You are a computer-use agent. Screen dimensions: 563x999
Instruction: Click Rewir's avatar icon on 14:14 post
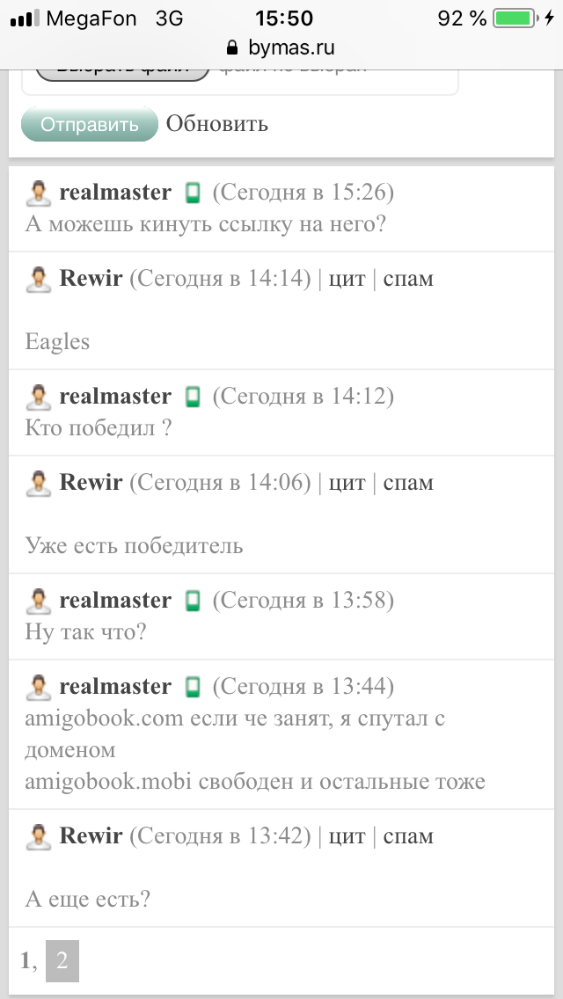pyautogui.click(x=38, y=280)
